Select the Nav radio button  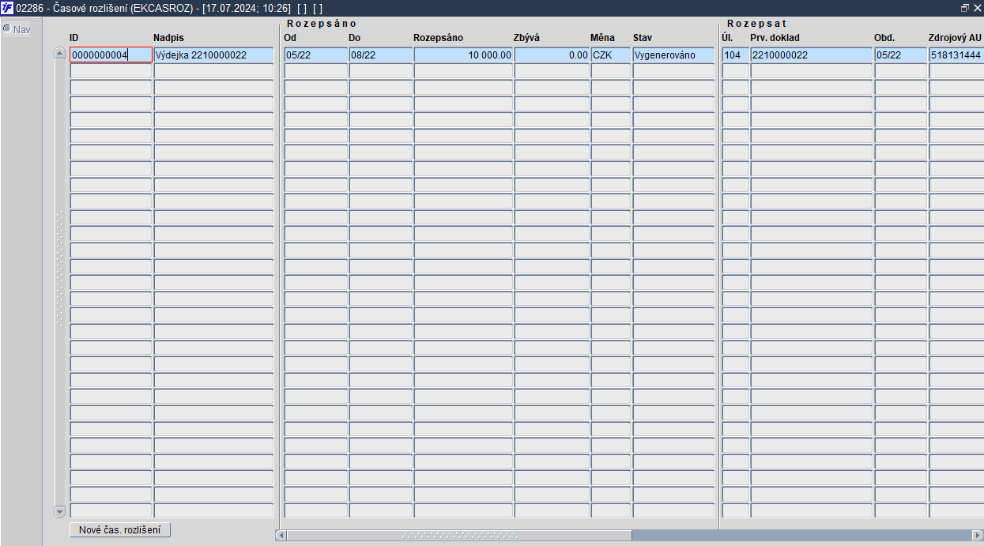(x=6, y=29)
